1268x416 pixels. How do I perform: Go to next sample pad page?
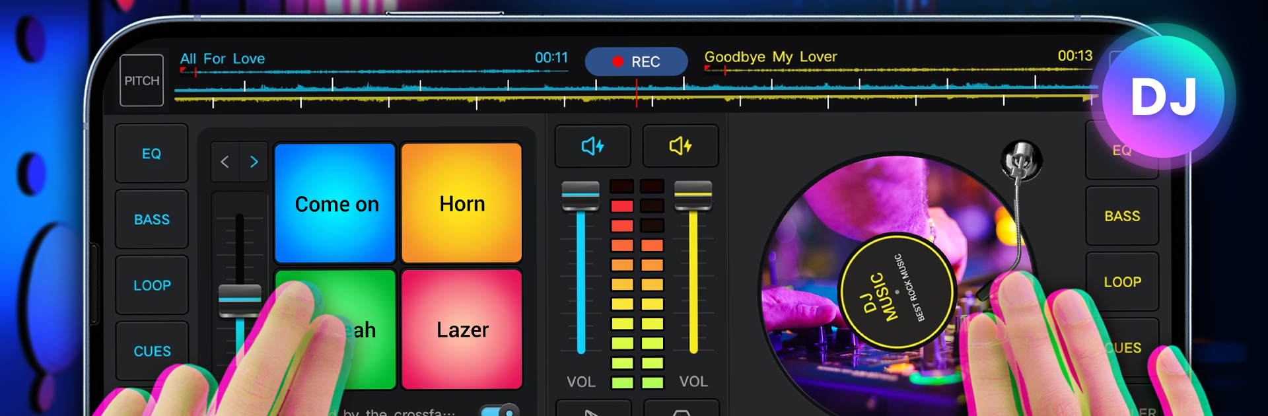(254, 162)
